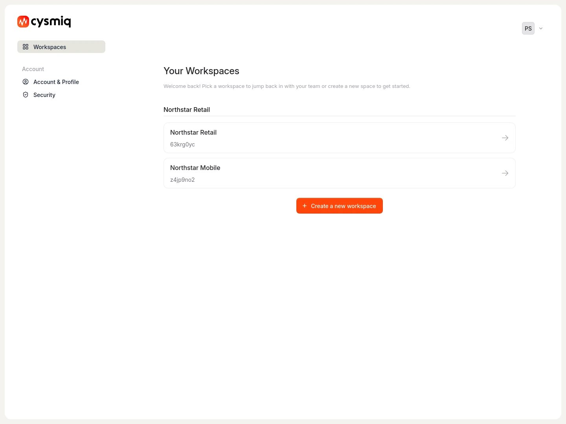Click the Security shield icon
The image size is (566, 424).
(x=26, y=95)
